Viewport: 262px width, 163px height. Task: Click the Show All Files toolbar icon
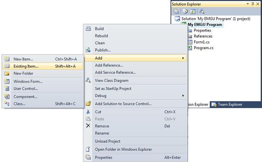[185, 11]
